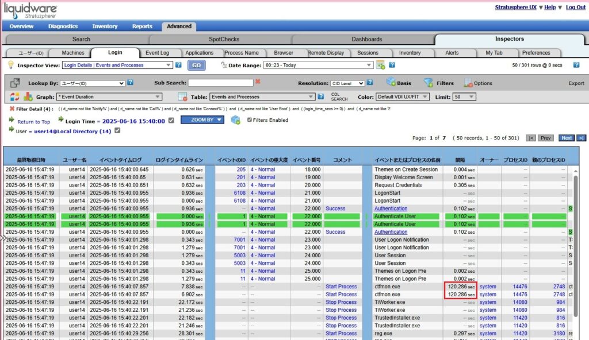This screenshot has height=340, width=589.
Task: Click the swap arrows icon before Graph
Action: pyautogui.click(x=14, y=97)
